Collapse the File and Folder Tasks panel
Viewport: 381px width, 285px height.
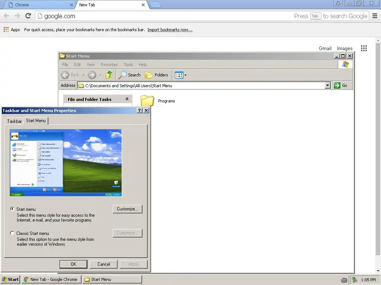pyautogui.click(x=127, y=99)
